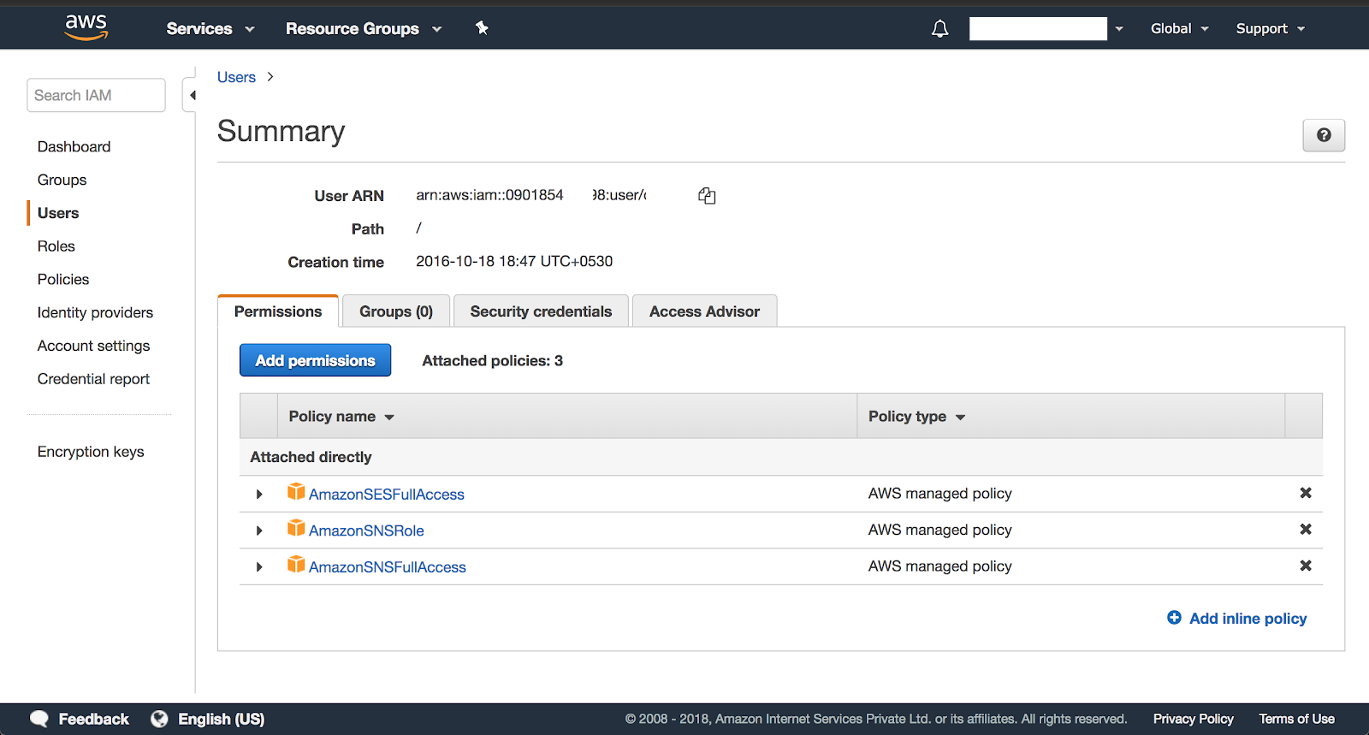Go back via Users breadcrumb link
Screen dimensions: 1369x735
click(x=236, y=77)
